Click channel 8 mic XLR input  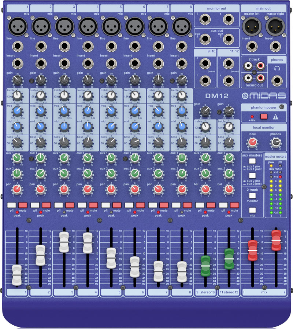point(182,27)
